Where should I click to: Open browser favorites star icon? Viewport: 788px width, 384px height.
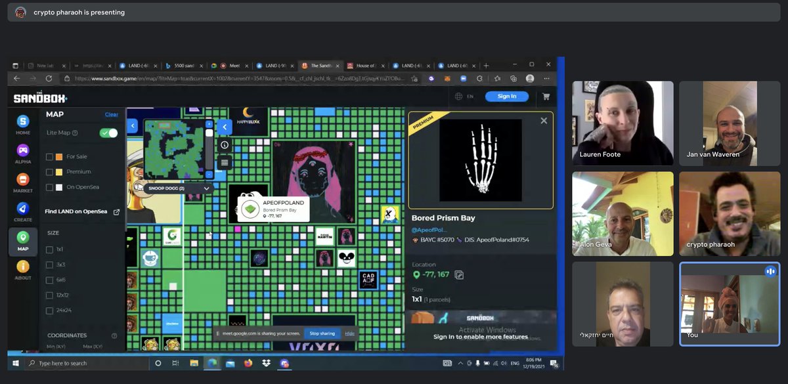tap(496, 78)
